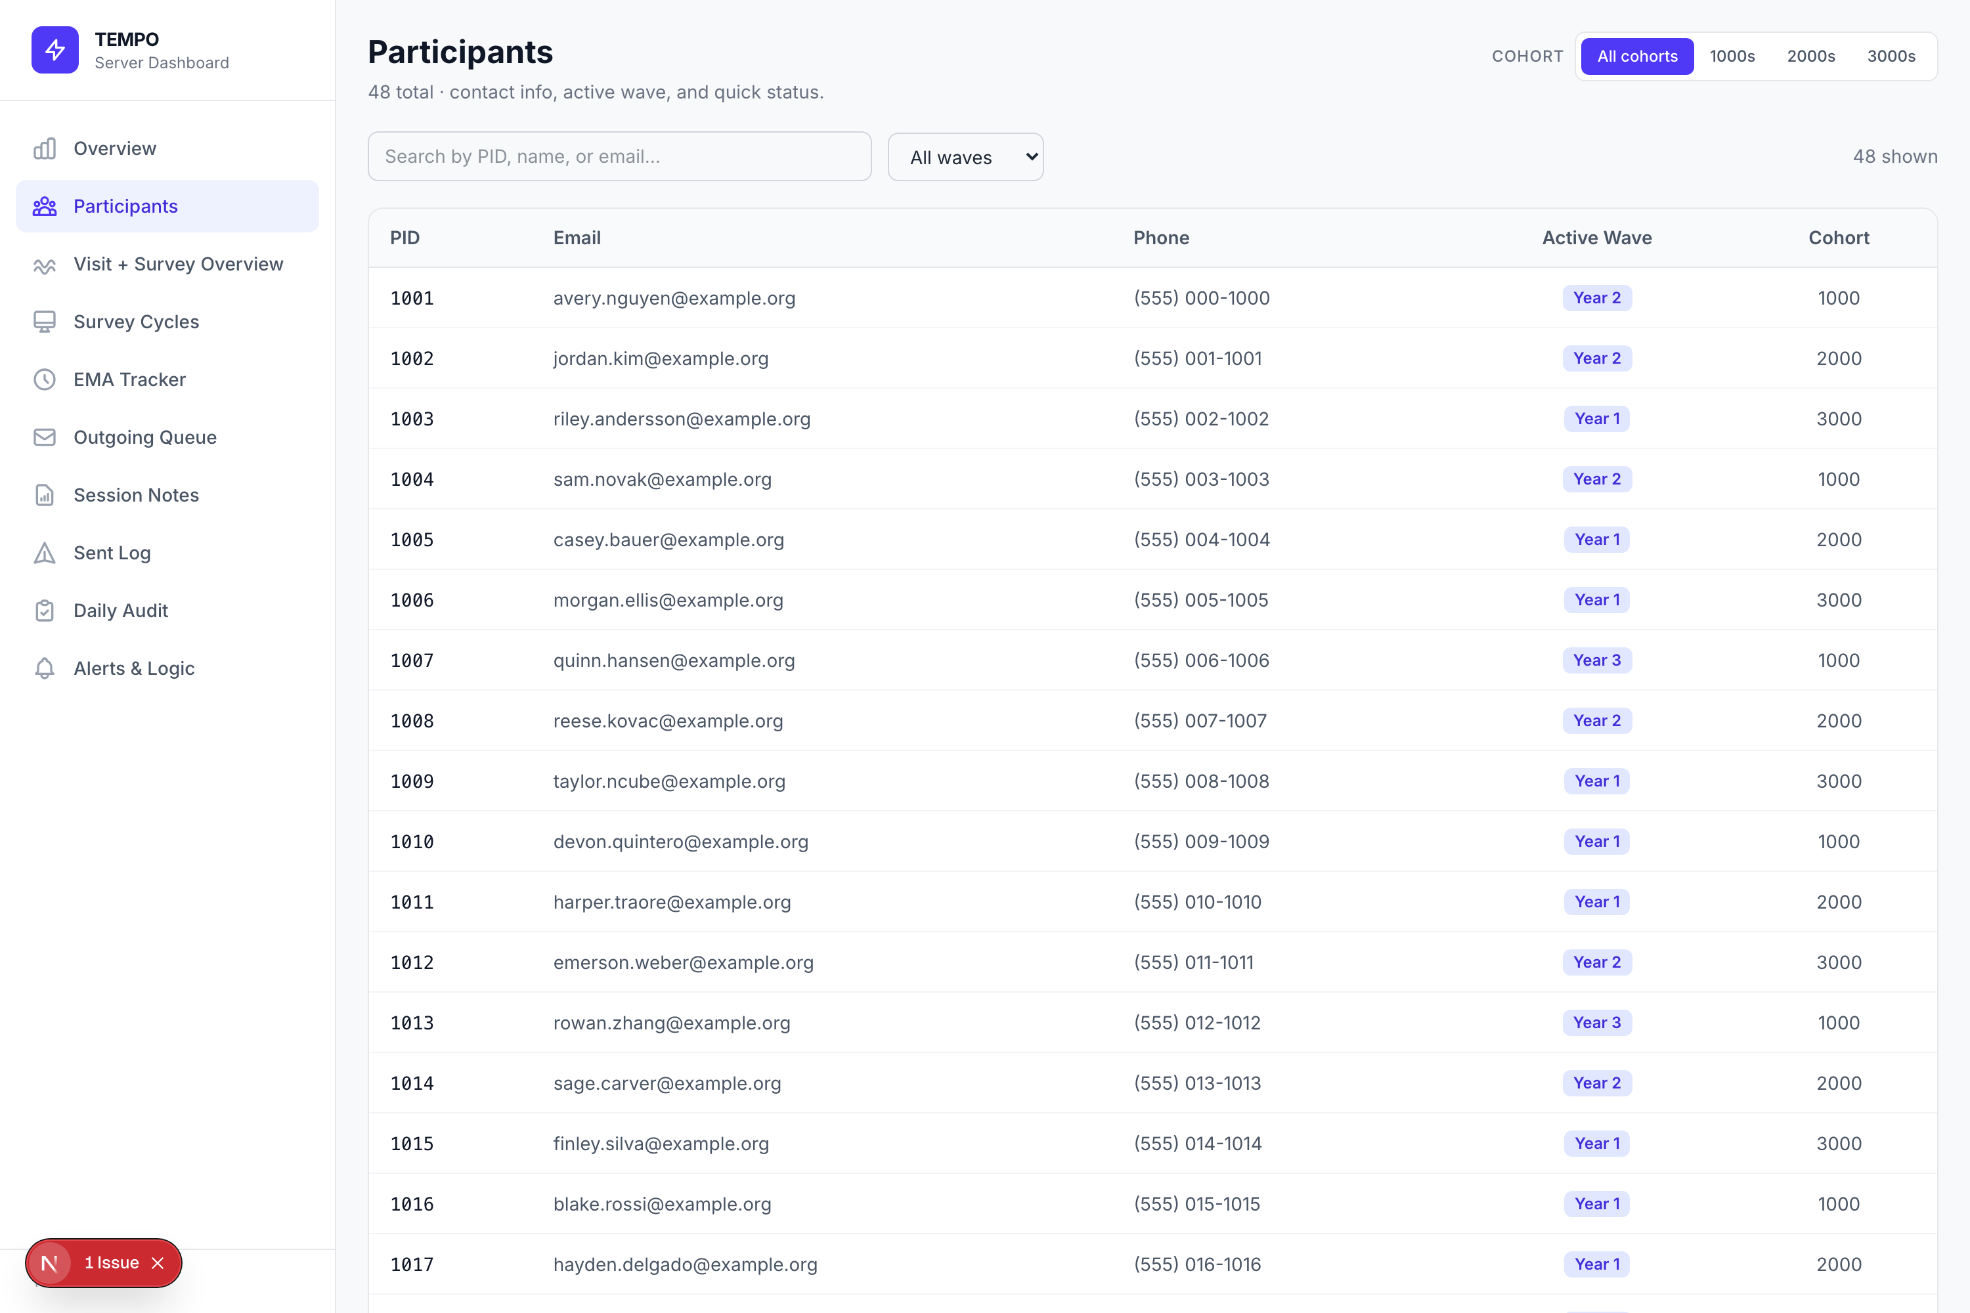Click PID 1008 cell
Image resolution: width=1970 pixels, height=1313 pixels.
point(412,721)
